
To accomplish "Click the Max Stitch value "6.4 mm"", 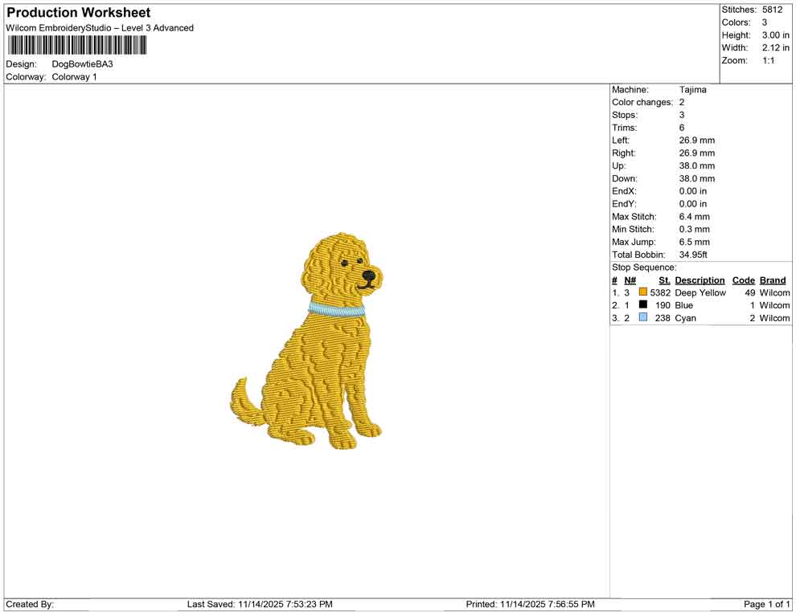I will pyautogui.click(x=694, y=217).
